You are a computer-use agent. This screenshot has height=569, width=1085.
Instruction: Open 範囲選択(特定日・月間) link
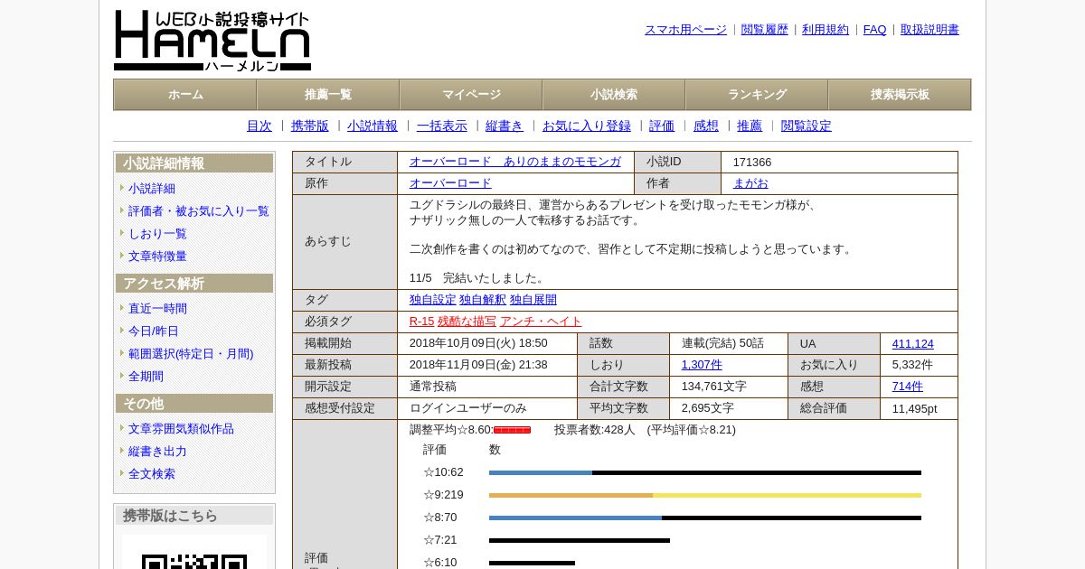191,354
